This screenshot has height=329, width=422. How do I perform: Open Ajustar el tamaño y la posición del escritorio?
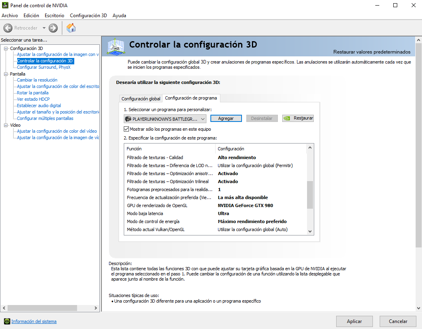click(x=58, y=112)
